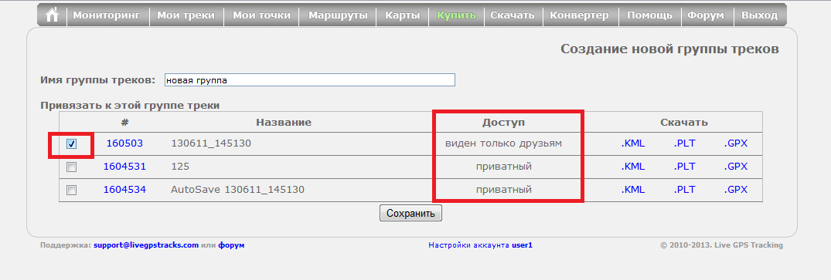Open the Мои точки section
The image size is (831, 280).
point(262,15)
